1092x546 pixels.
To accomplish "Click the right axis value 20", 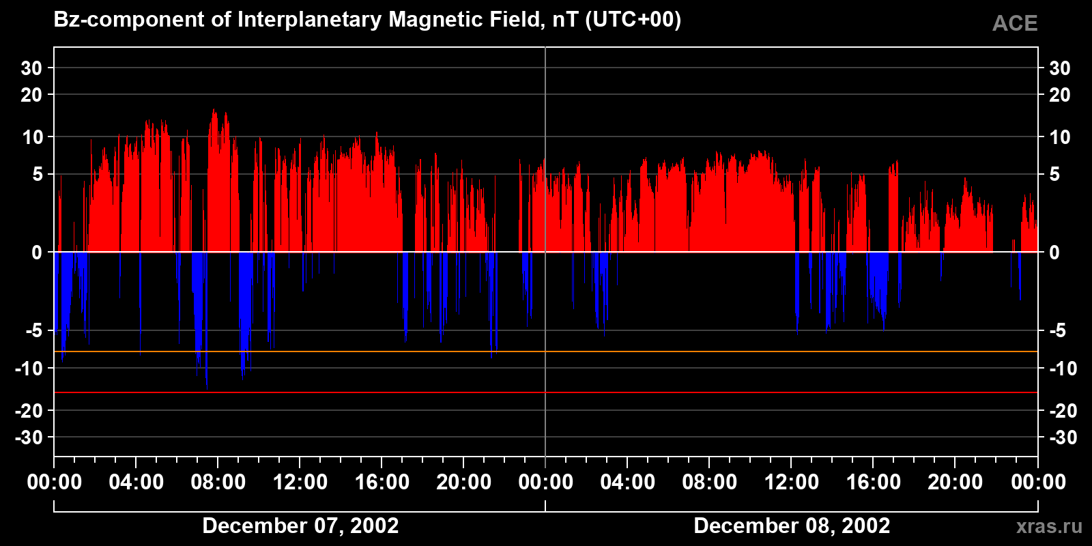I will click(x=1059, y=95).
